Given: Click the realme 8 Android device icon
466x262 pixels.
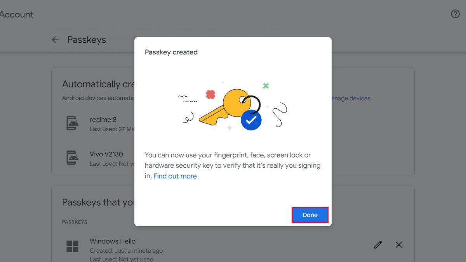Looking at the screenshot, I should click(x=73, y=123).
